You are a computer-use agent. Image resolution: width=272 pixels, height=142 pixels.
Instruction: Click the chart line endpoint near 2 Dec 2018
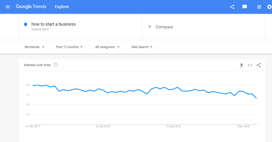[256, 98]
